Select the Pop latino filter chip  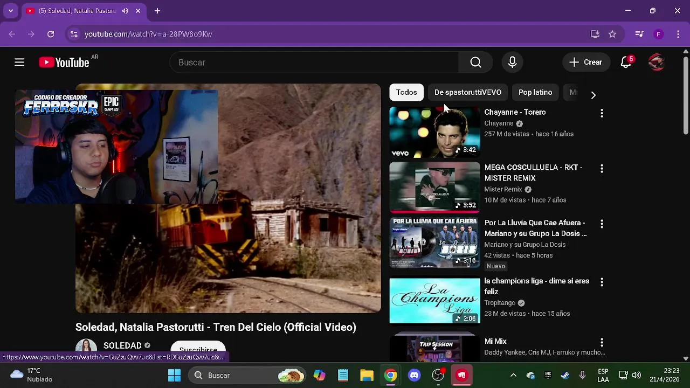pos(535,92)
